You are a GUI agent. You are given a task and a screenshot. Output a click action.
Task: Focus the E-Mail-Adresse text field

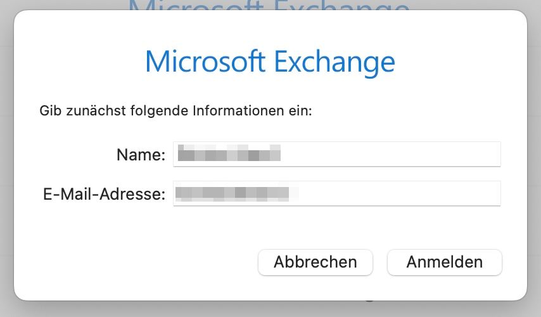point(337,193)
